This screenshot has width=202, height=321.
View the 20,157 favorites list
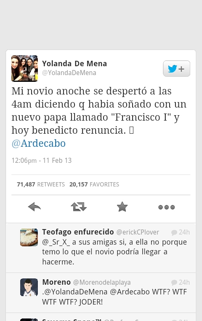94,184
